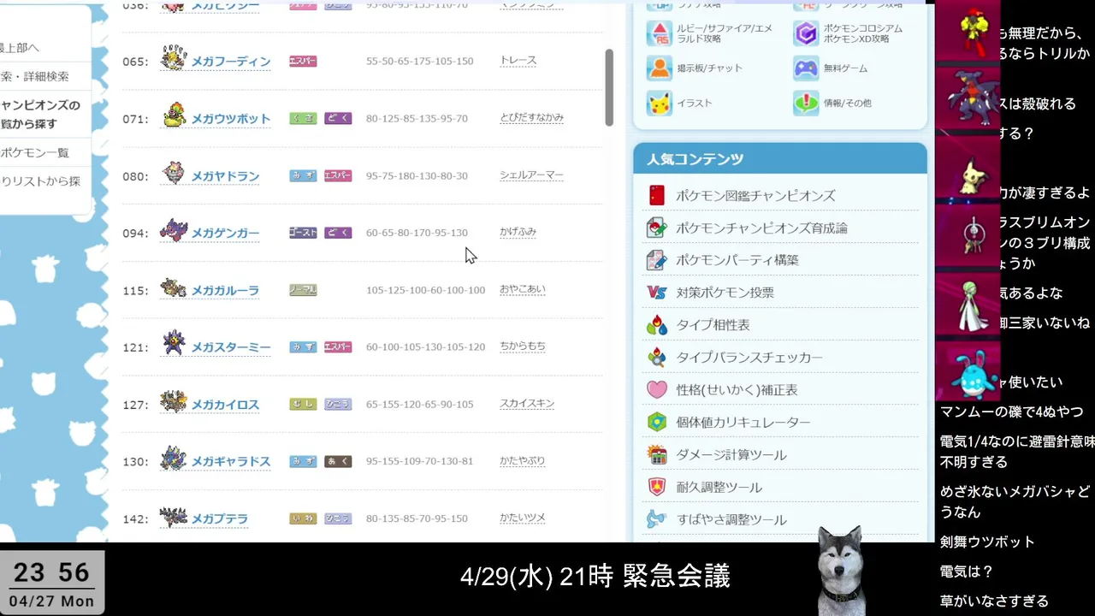Click the メガギャラドス sprite icon

pyautogui.click(x=174, y=459)
